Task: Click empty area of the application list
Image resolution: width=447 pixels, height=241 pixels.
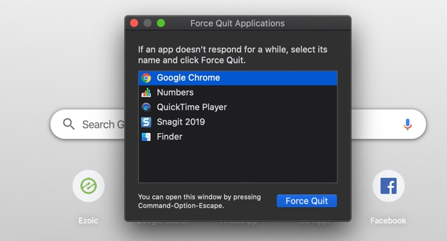Action: (x=238, y=163)
